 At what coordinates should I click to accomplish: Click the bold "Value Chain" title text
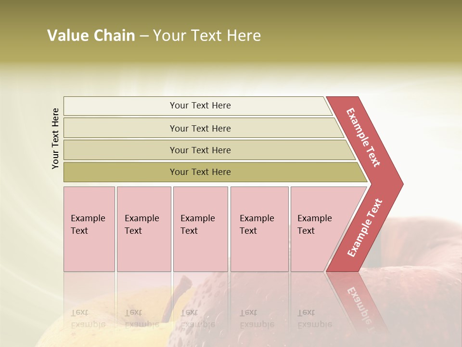(x=91, y=36)
